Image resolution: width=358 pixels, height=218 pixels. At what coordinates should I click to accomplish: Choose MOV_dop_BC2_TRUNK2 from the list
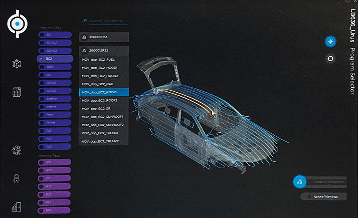click(x=104, y=141)
